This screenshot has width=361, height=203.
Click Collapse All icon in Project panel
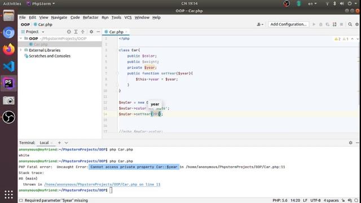[83, 32]
